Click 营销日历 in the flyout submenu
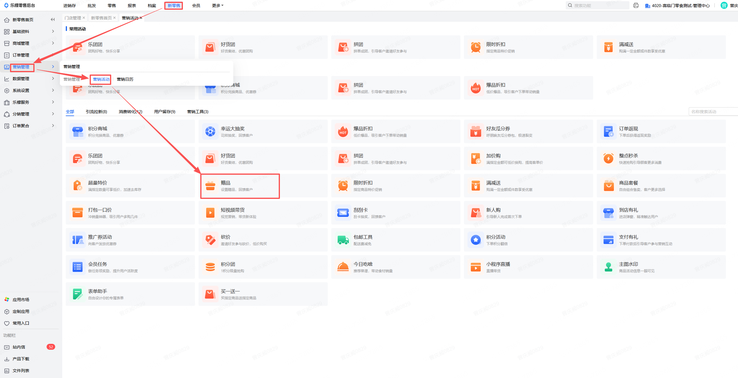Screen dimensions: 738x378 click(x=125, y=79)
